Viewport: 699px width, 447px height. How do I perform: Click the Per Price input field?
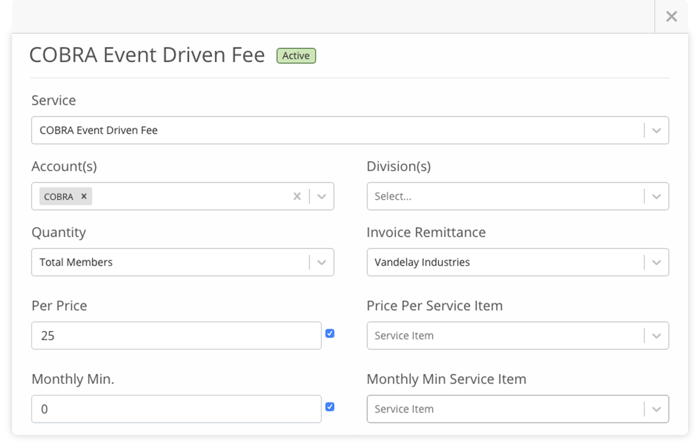(176, 336)
